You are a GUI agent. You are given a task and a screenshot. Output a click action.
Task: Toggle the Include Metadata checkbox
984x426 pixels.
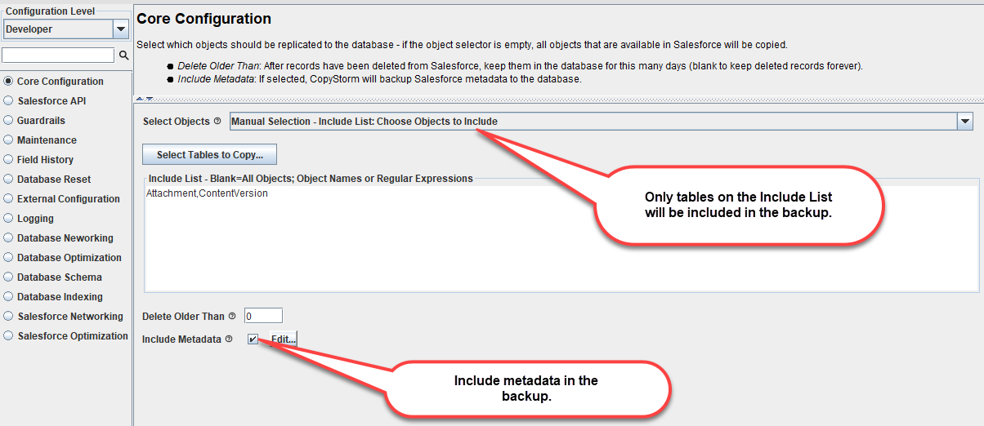point(253,339)
